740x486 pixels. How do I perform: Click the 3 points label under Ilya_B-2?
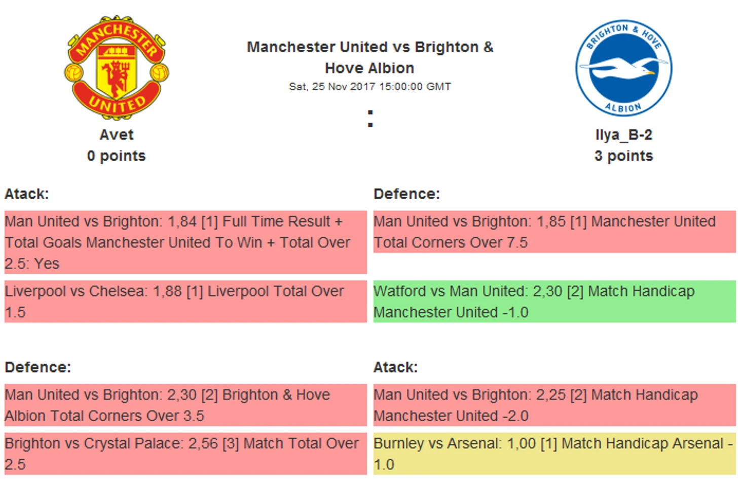pos(624,156)
